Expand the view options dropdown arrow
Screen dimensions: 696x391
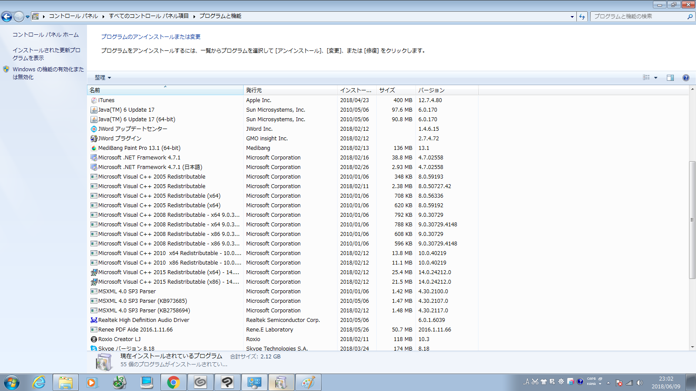pyautogui.click(x=656, y=78)
